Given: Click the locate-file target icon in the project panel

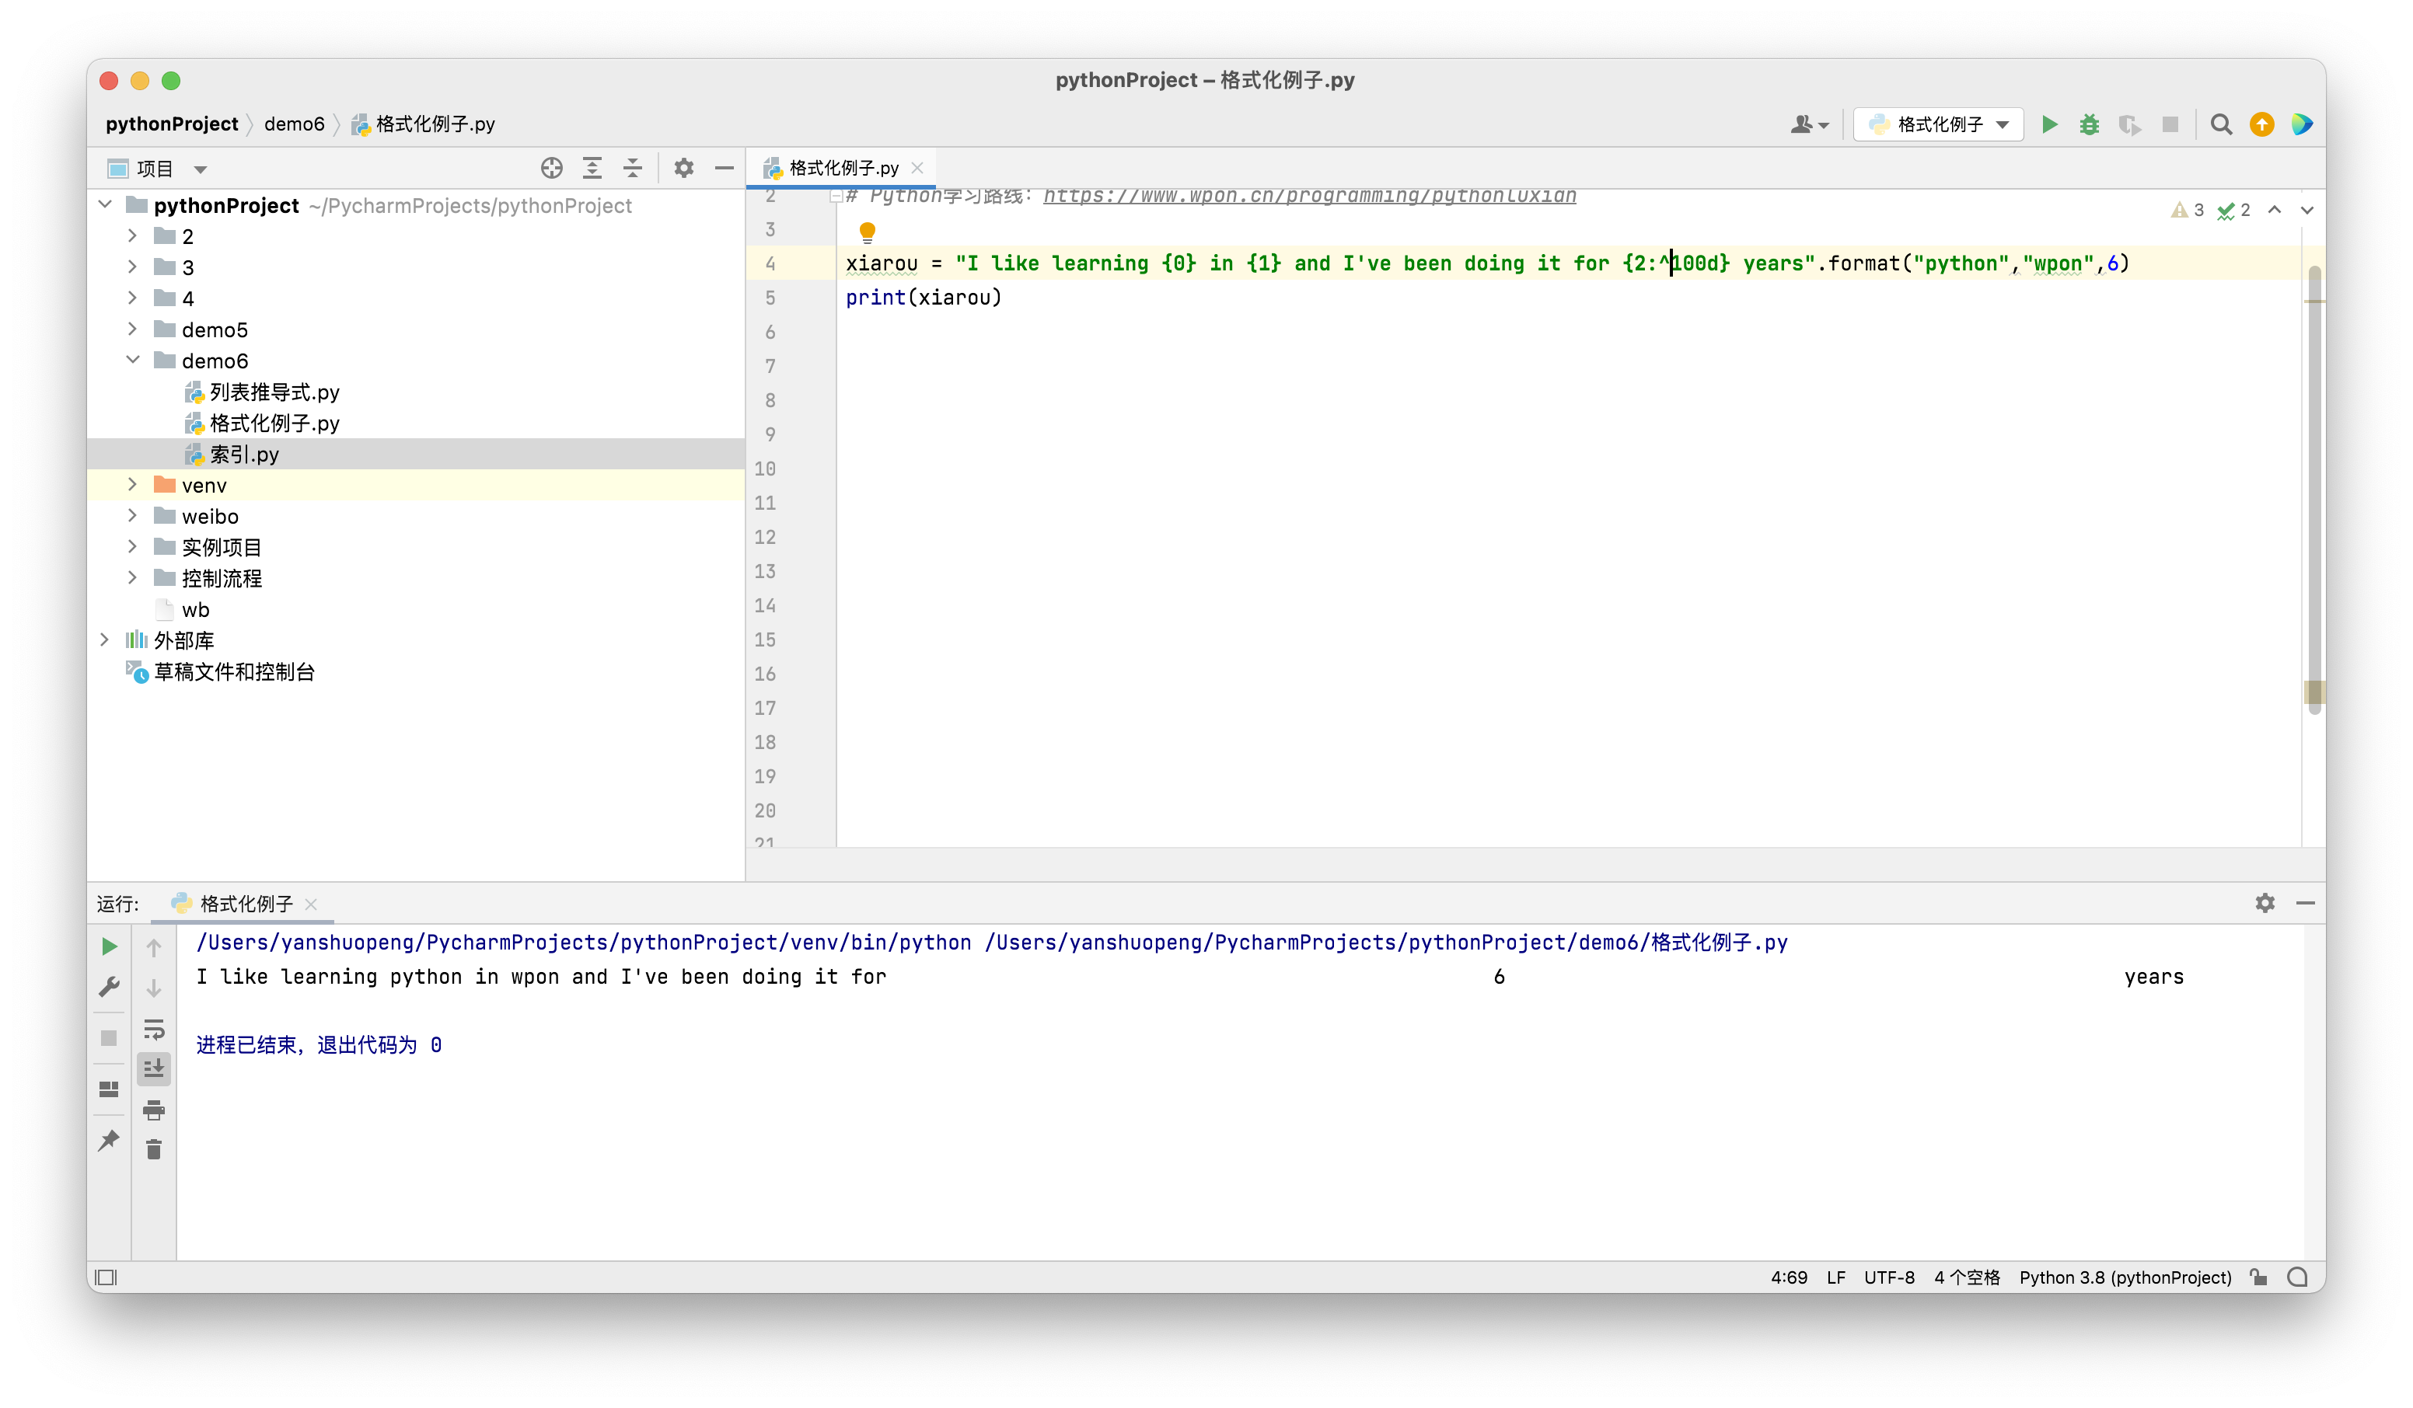Looking at the screenshot, I should pos(551,169).
